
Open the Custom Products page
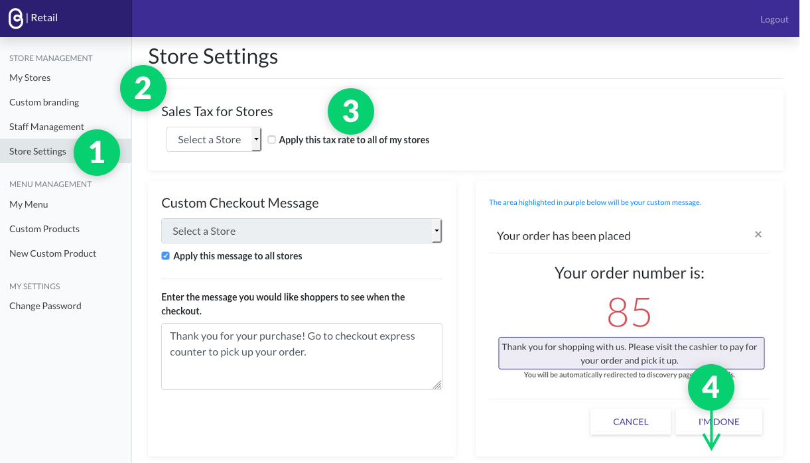(44, 229)
